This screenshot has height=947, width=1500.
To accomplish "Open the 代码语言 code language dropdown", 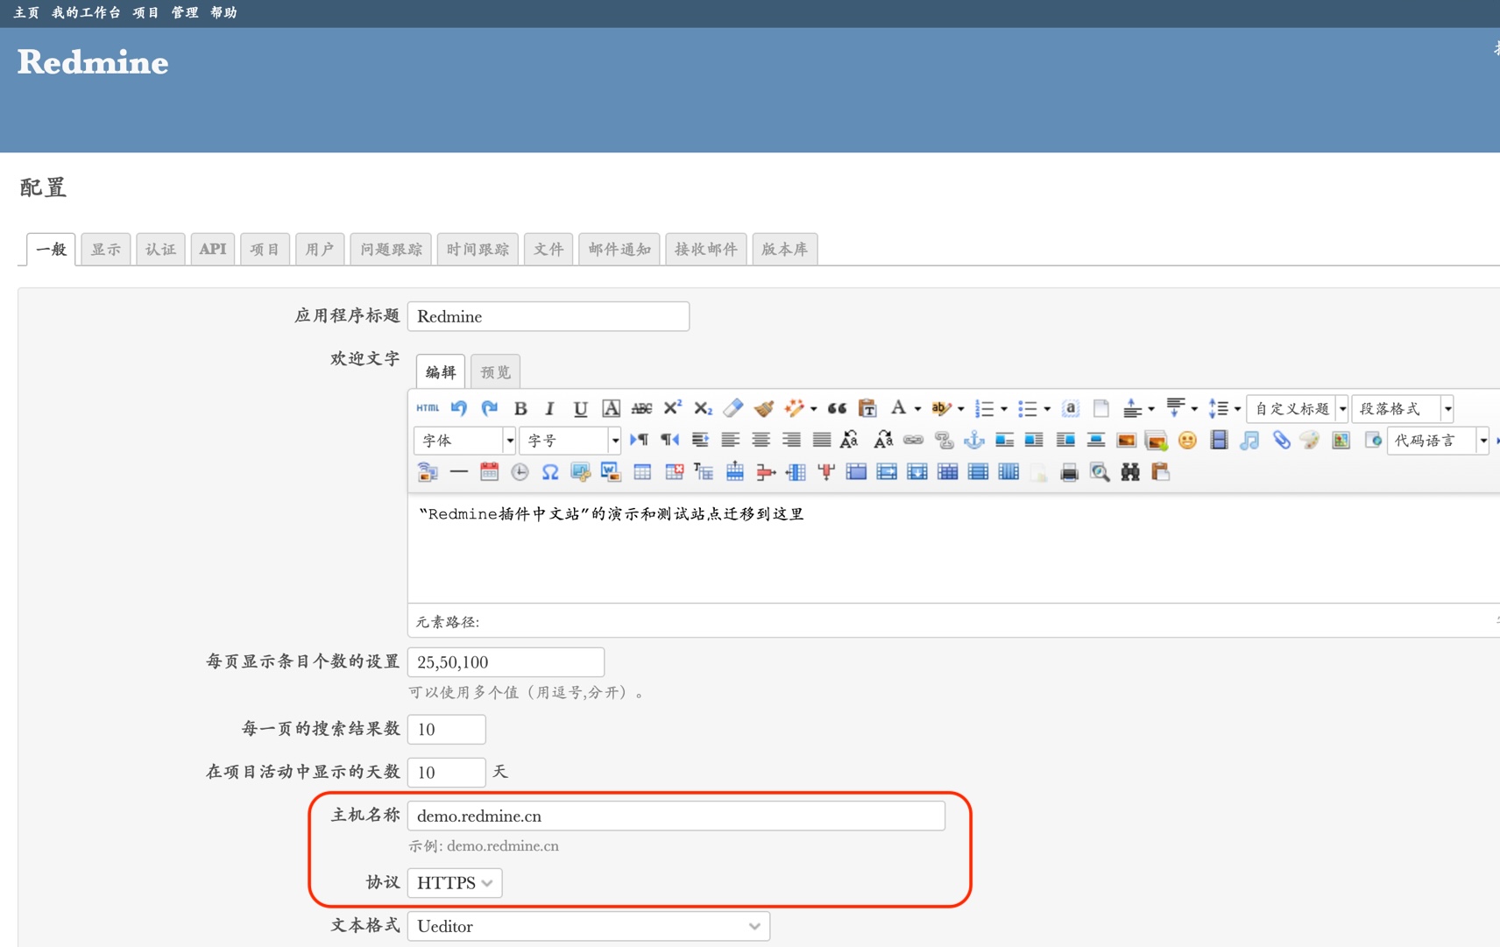I will [x=1439, y=440].
